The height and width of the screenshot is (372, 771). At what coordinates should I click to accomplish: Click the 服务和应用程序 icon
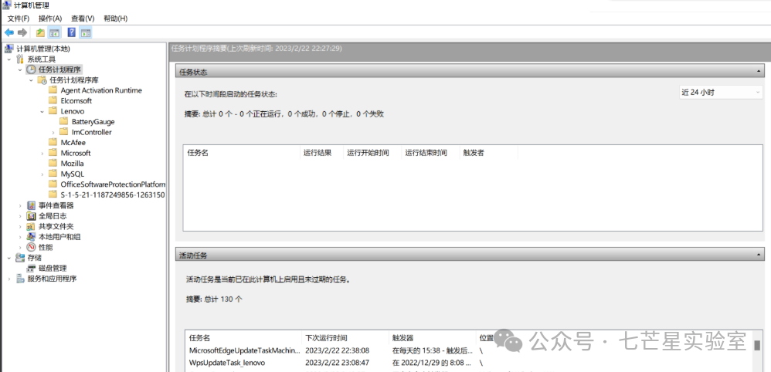(x=20, y=279)
